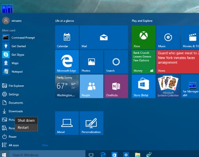
Task: Open the Movies & TV tile
Action: click(190, 37)
